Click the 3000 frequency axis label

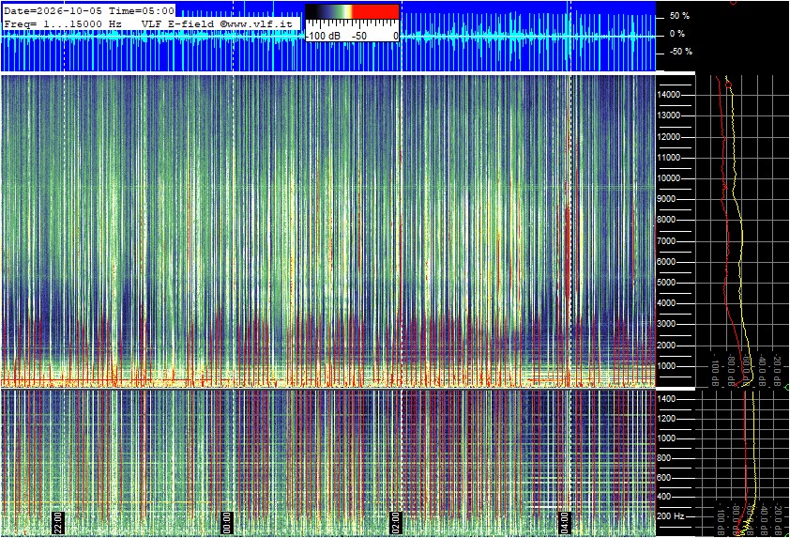coord(667,324)
